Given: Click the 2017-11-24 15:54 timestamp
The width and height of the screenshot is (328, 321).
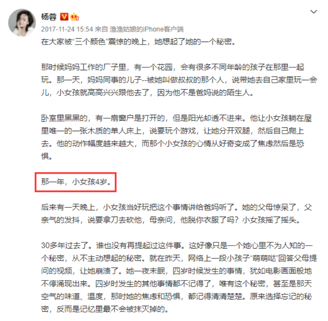Looking at the screenshot, I should click(x=67, y=29).
